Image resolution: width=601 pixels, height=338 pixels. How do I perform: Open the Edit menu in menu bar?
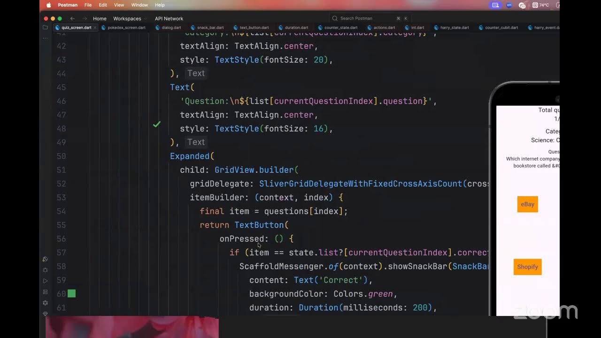point(103,5)
